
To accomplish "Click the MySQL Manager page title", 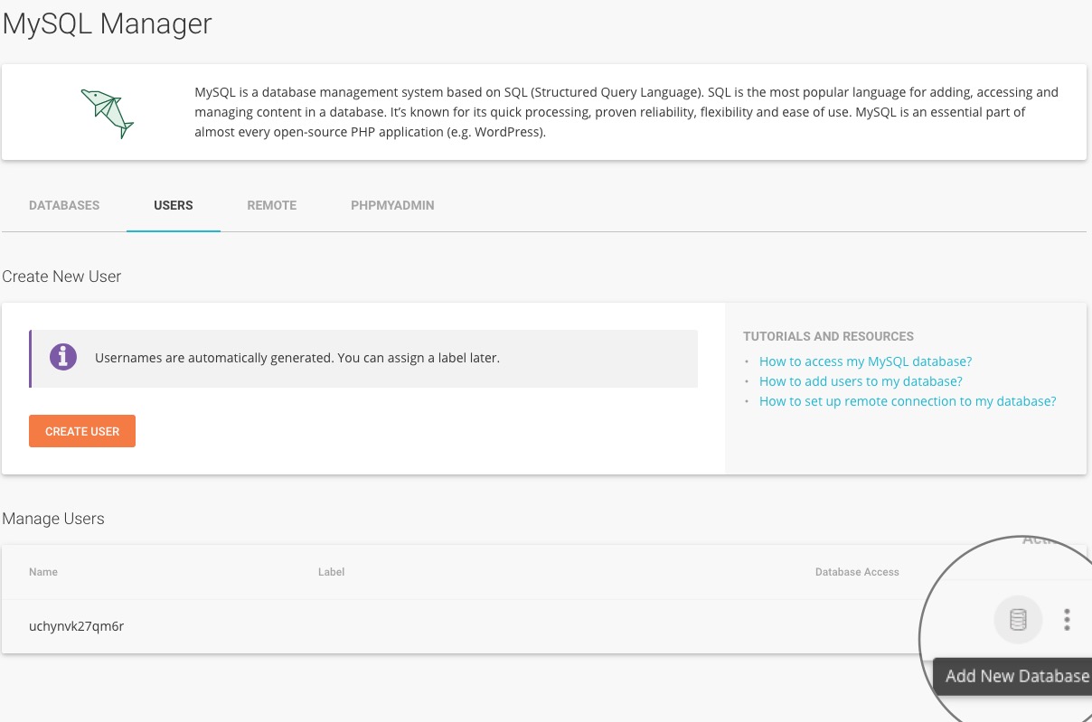I will point(107,23).
